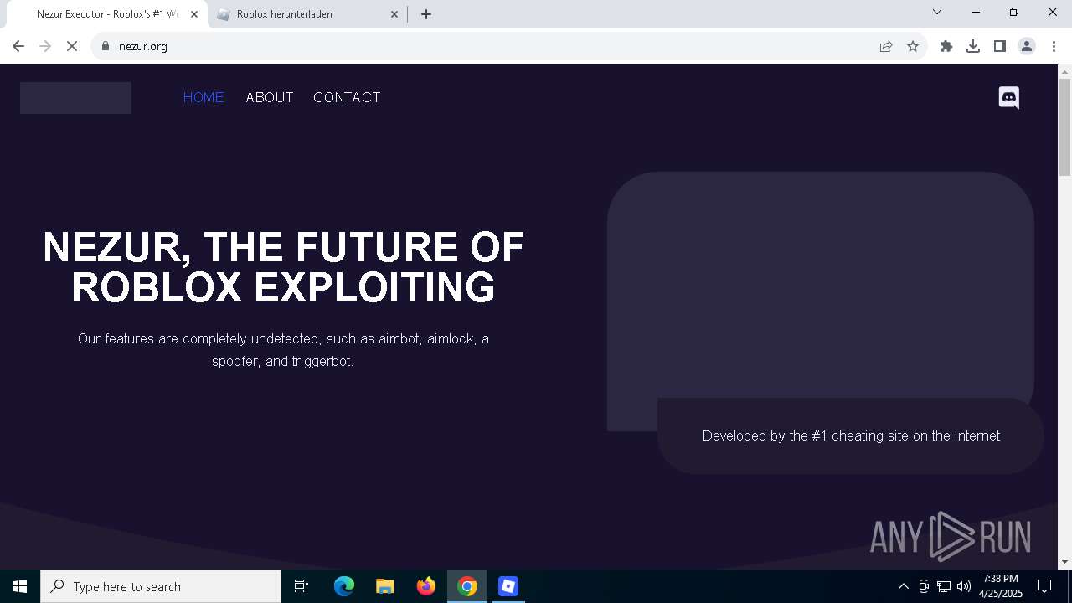Viewport: 1072px width, 603px height.
Task: Open the CONTACT nav link
Action: (x=347, y=97)
